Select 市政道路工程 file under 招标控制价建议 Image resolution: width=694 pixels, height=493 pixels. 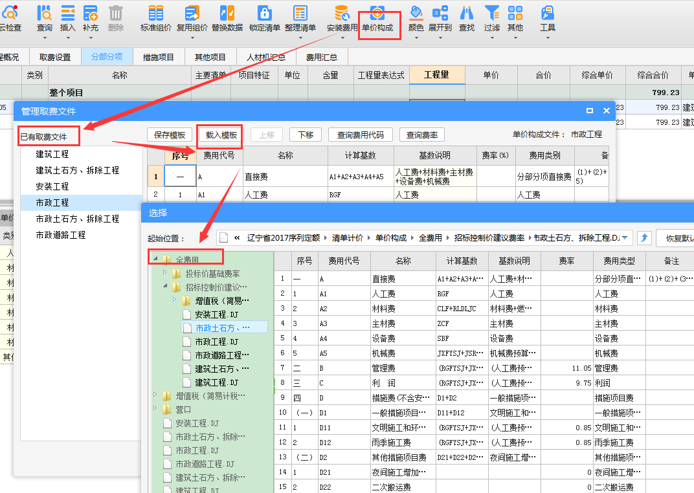click(x=222, y=355)
